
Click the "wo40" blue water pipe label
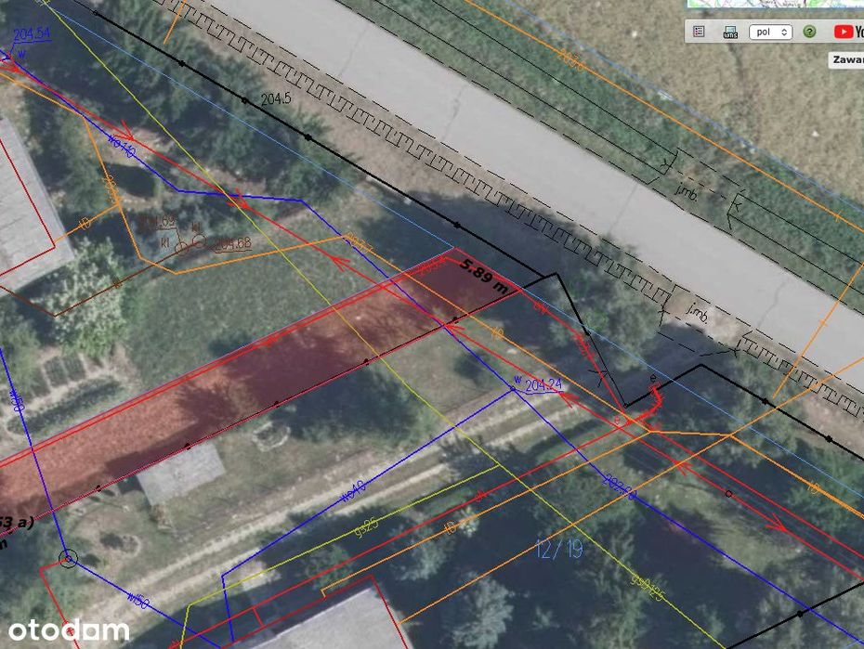pyautogui.click(x=353, y=491)
